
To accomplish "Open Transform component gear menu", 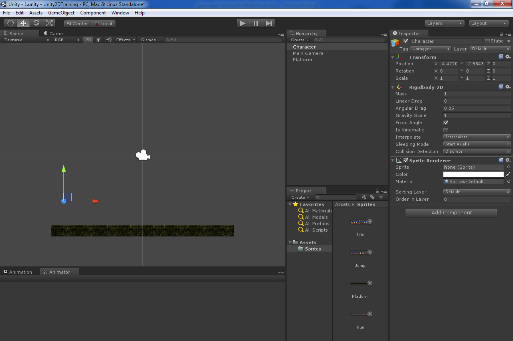I will [508, 57].
